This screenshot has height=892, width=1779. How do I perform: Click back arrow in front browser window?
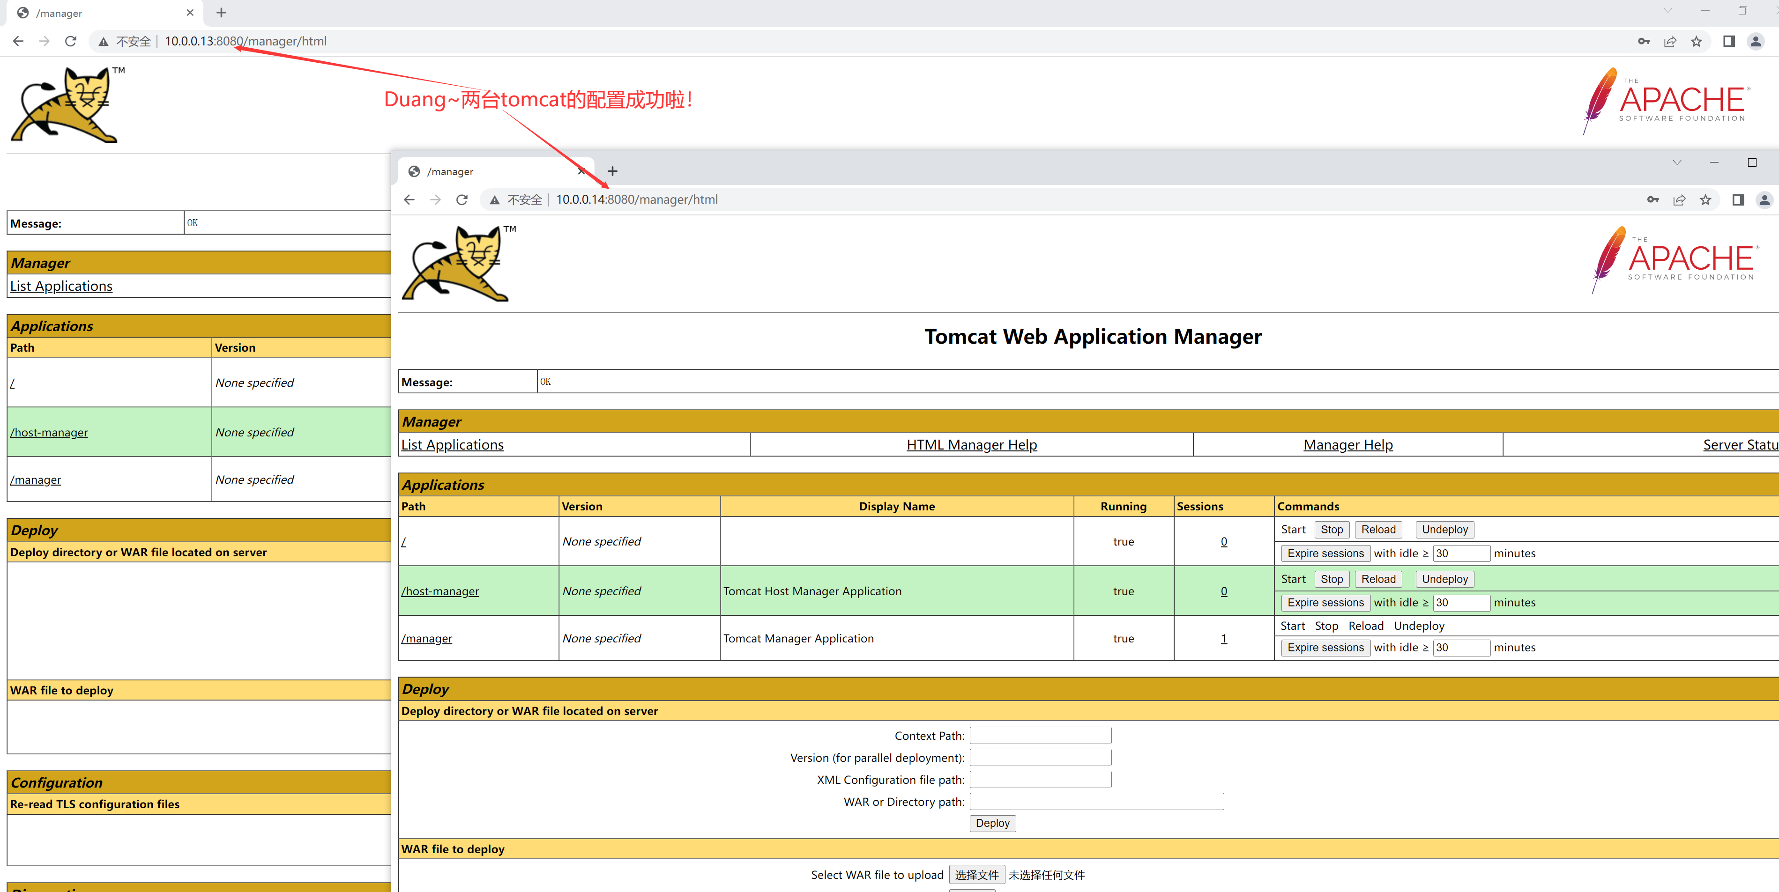tap(409, 199)
